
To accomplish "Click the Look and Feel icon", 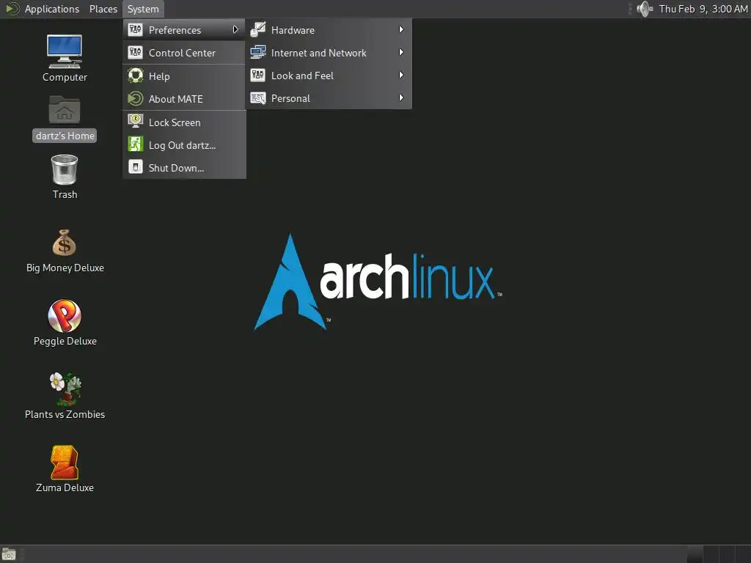I will click(257, 75).
